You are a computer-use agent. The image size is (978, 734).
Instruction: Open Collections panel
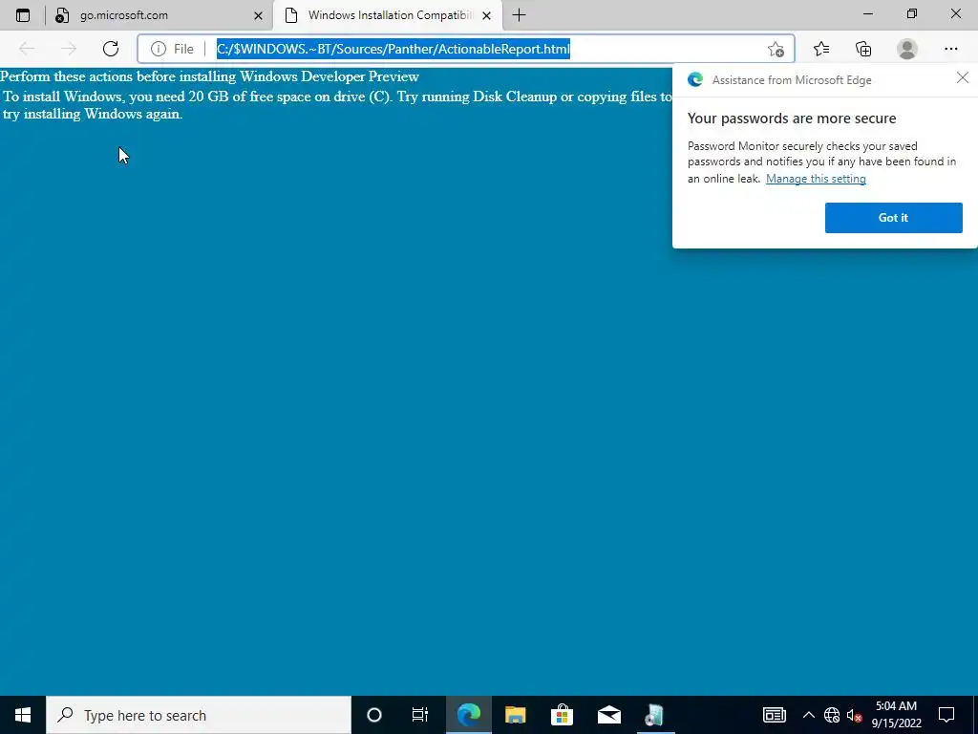click(x=863, y=49)
